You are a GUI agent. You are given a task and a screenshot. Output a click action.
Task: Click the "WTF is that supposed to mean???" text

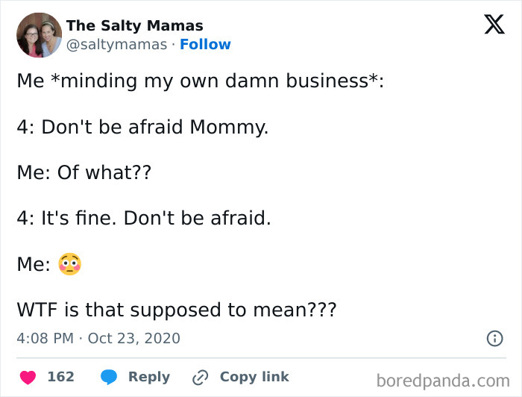click(x=177, y=310)
